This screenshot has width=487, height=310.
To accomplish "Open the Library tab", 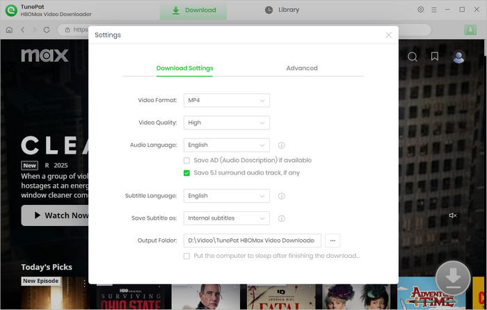I will tap(282, 10).
